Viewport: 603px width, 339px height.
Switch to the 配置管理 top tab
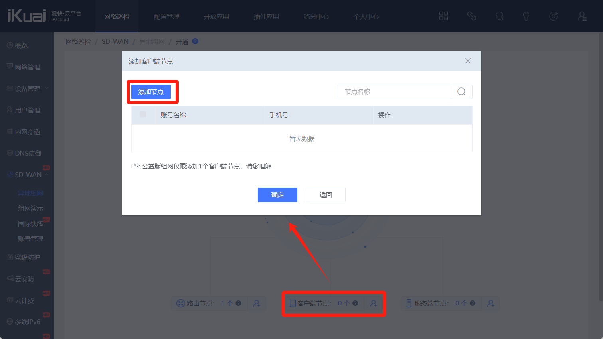(166, 17)
